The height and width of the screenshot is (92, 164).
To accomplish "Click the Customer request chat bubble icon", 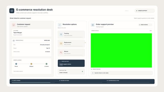I will point(14,25).
